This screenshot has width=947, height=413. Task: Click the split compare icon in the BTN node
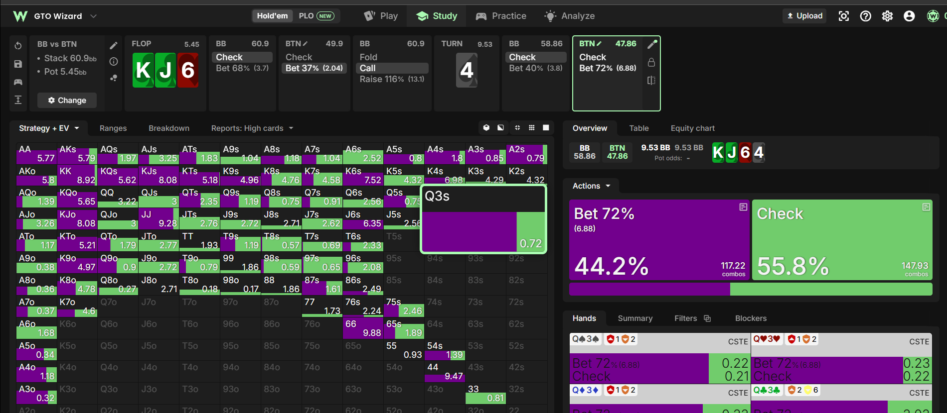click(651, 80)
